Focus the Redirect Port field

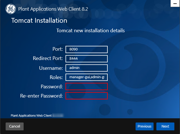tap(87, 59)
